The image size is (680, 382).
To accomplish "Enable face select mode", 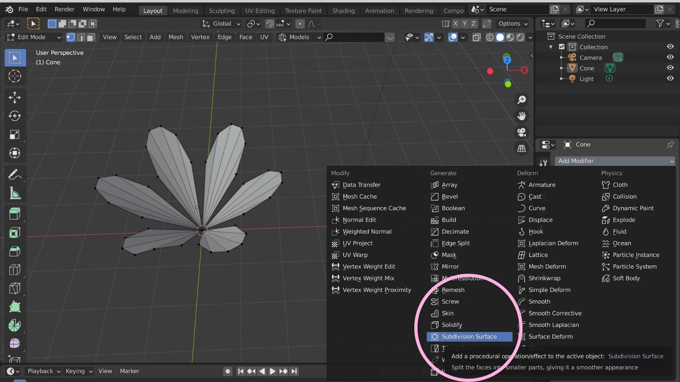I will coord(91,37).
